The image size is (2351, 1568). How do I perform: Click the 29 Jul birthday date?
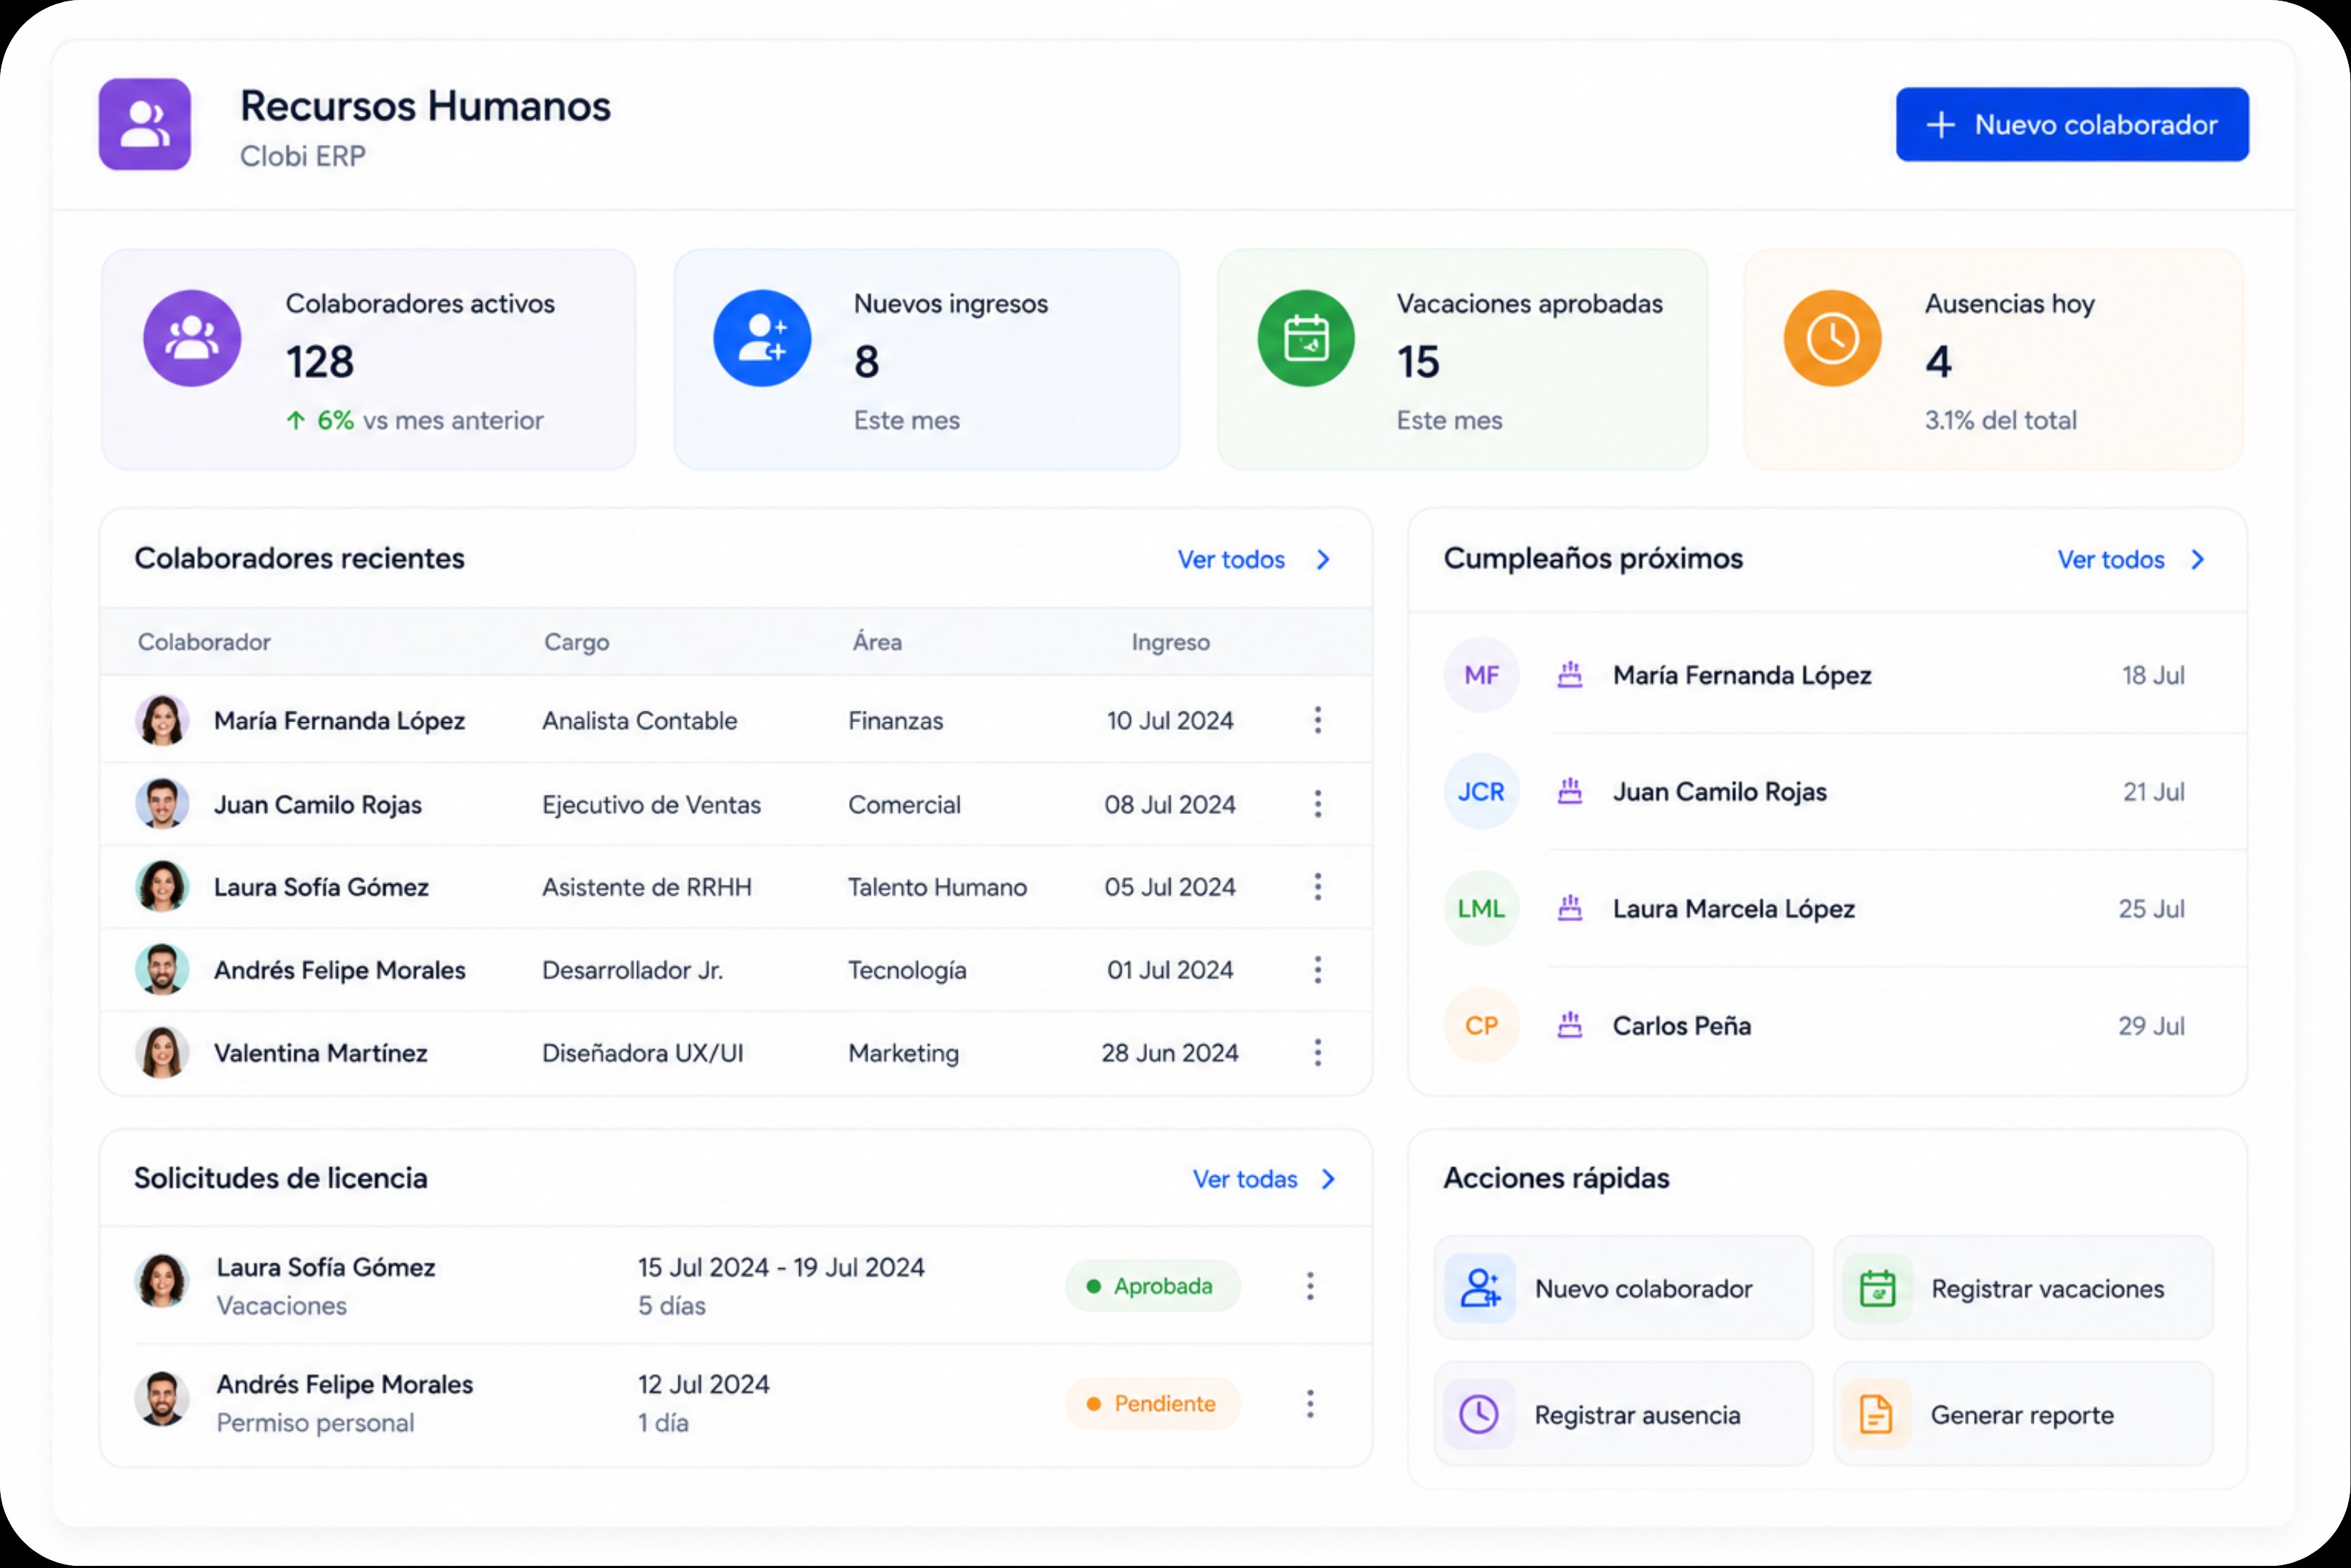2151,1026
